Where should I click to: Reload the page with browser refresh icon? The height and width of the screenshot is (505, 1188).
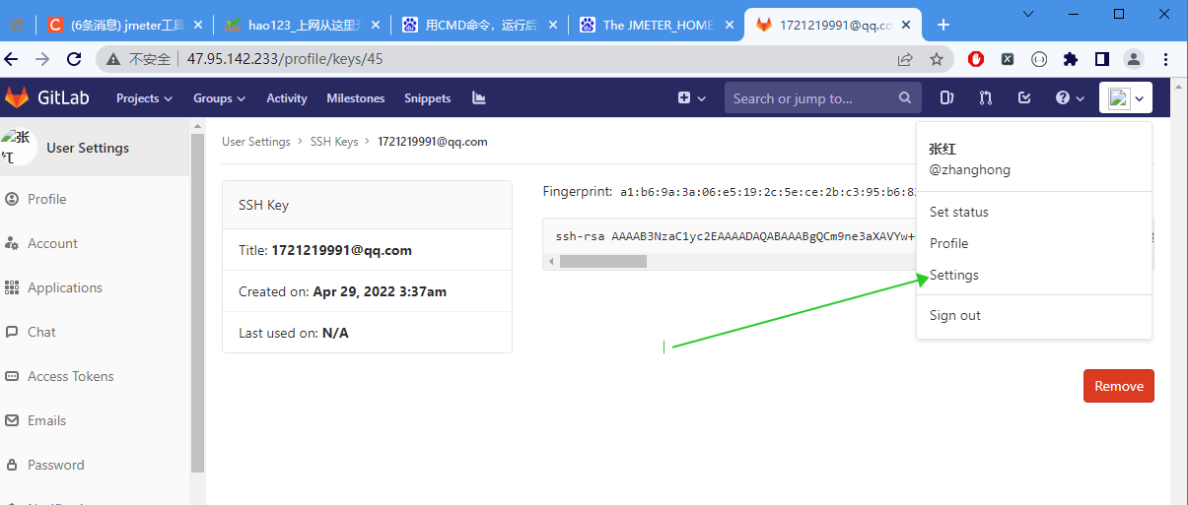pos(74,59)
